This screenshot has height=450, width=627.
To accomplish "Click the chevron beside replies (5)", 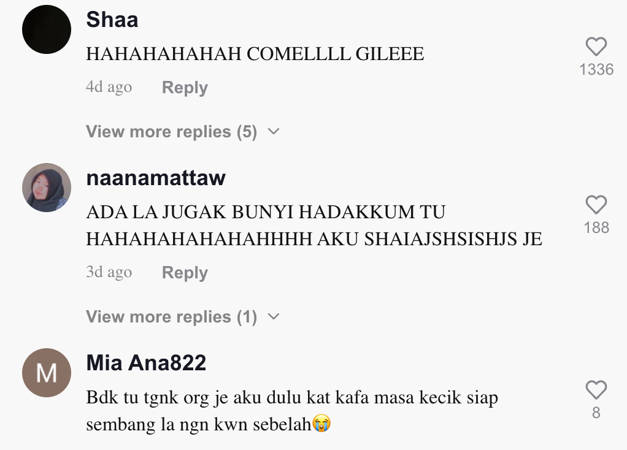I will pyautogui.click(x=274, y=131).
